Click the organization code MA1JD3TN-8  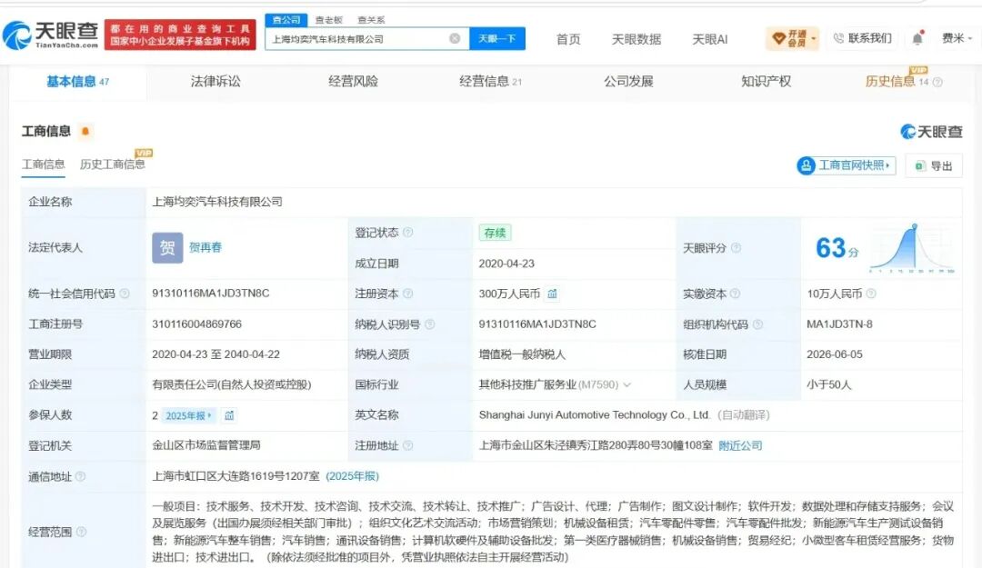coord(839,324)
